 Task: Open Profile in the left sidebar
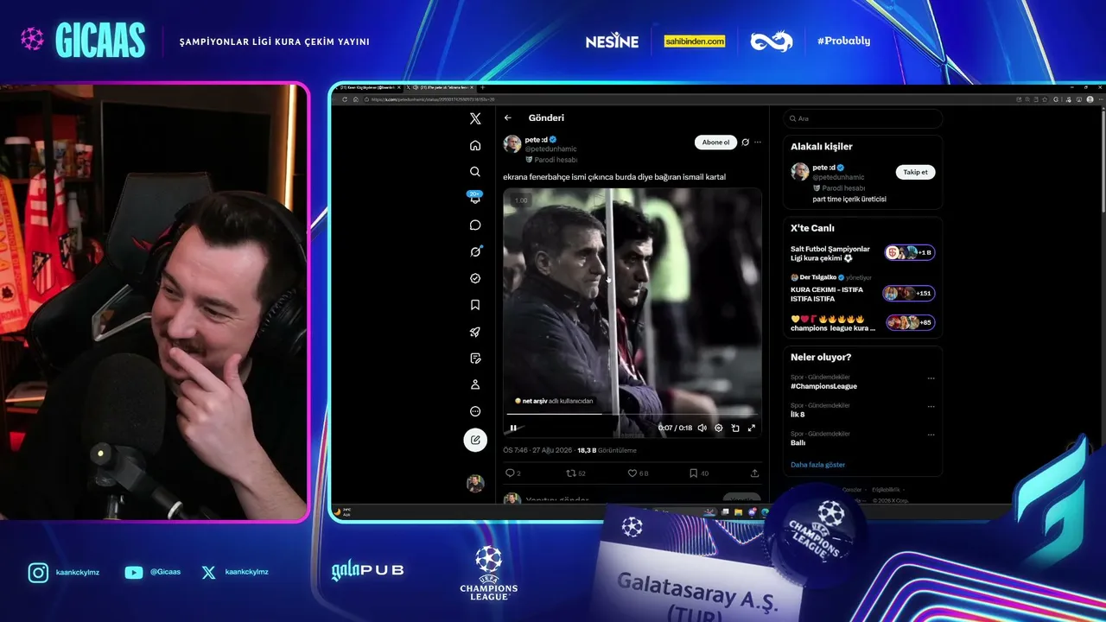coord(475,384)
